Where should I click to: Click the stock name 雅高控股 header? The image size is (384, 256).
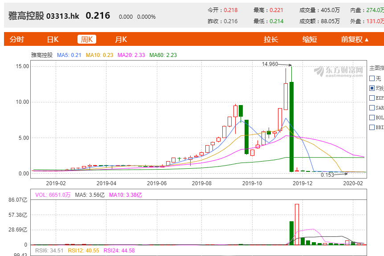click(26, 16)
